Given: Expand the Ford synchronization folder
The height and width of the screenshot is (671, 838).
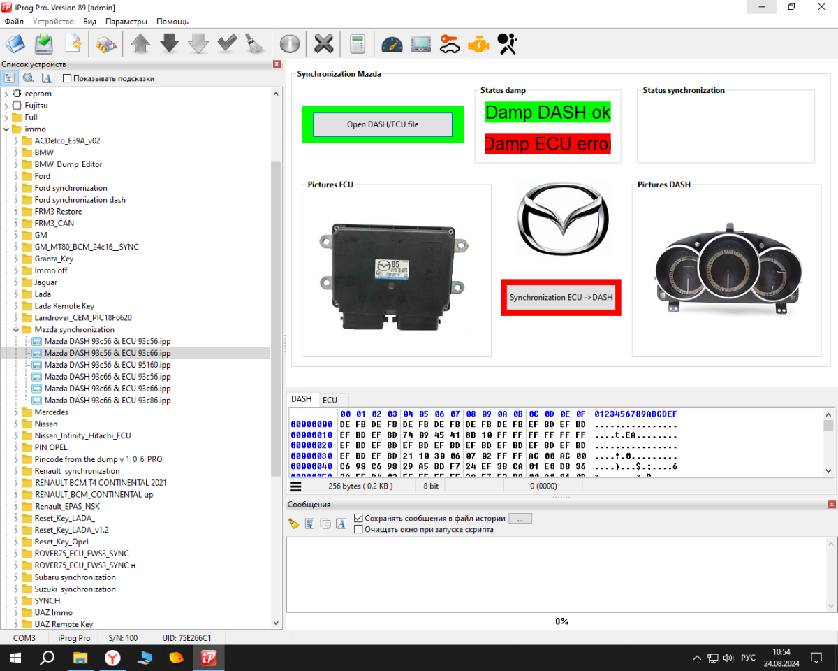Looking at the screenshot, I should pyautogui.click(x=17, y=188).
